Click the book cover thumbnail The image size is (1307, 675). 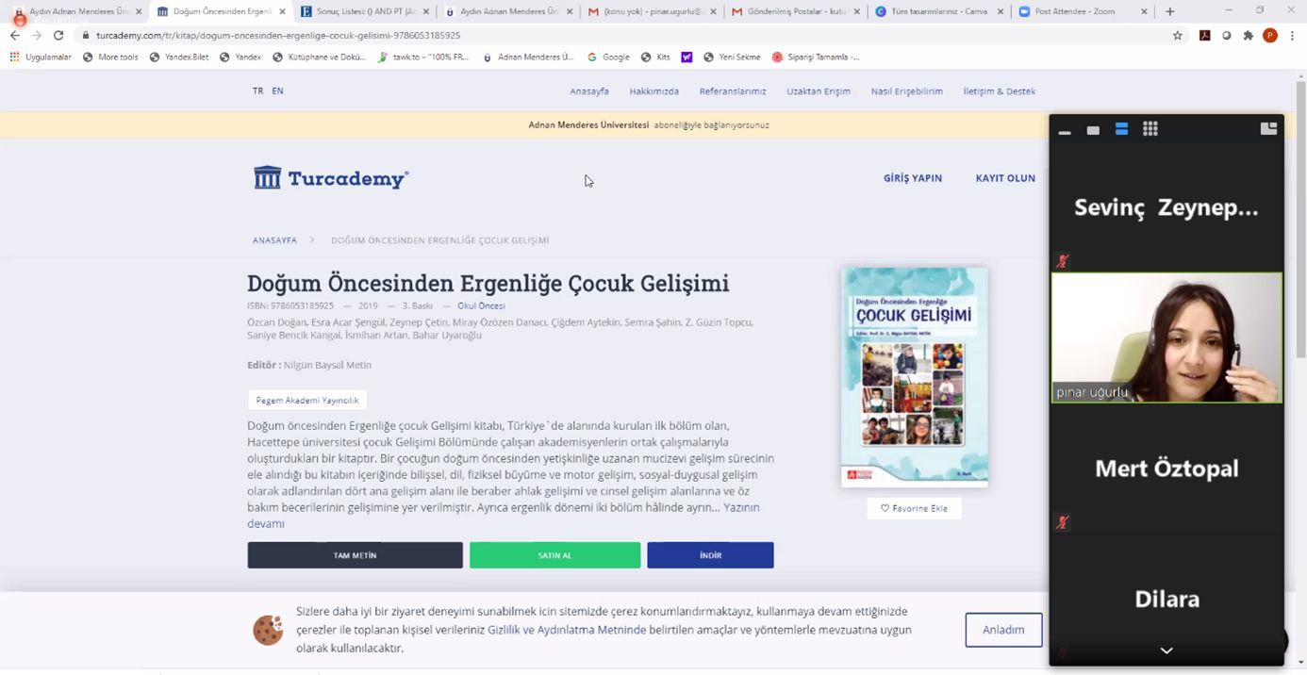click(914, 377)
